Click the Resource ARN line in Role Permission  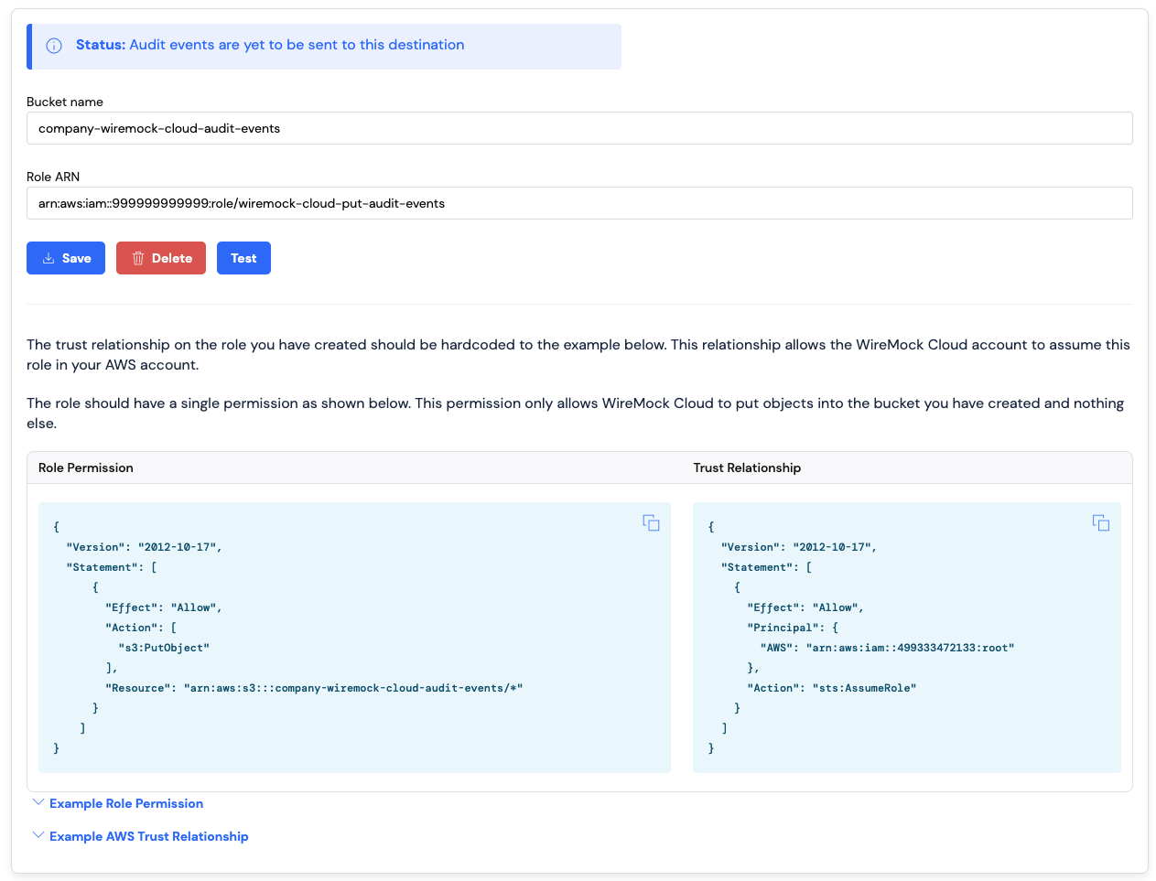click(x=314, y=688)
